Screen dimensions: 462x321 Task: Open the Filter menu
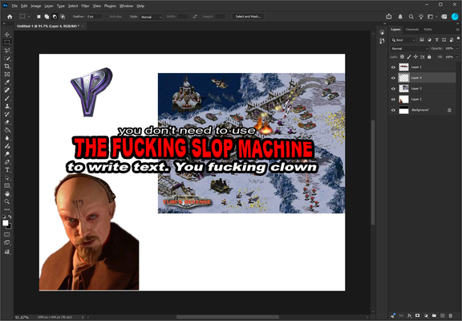(85, 6)
